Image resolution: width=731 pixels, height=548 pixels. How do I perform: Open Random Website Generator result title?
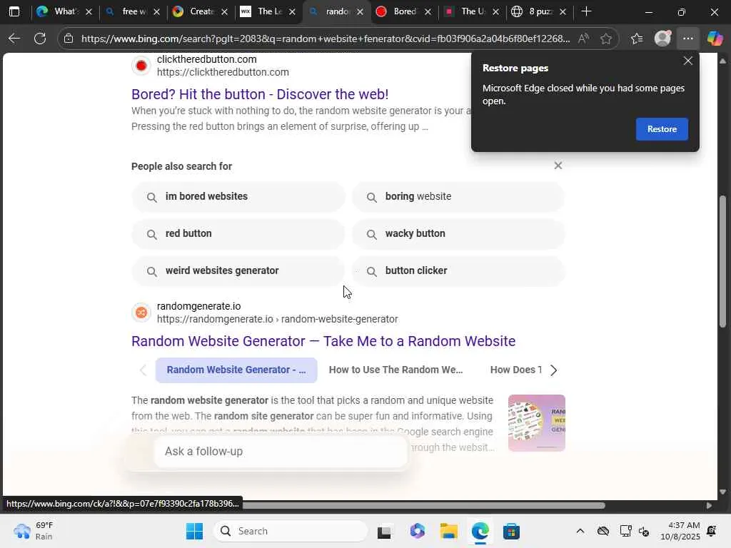pos(323,341)
